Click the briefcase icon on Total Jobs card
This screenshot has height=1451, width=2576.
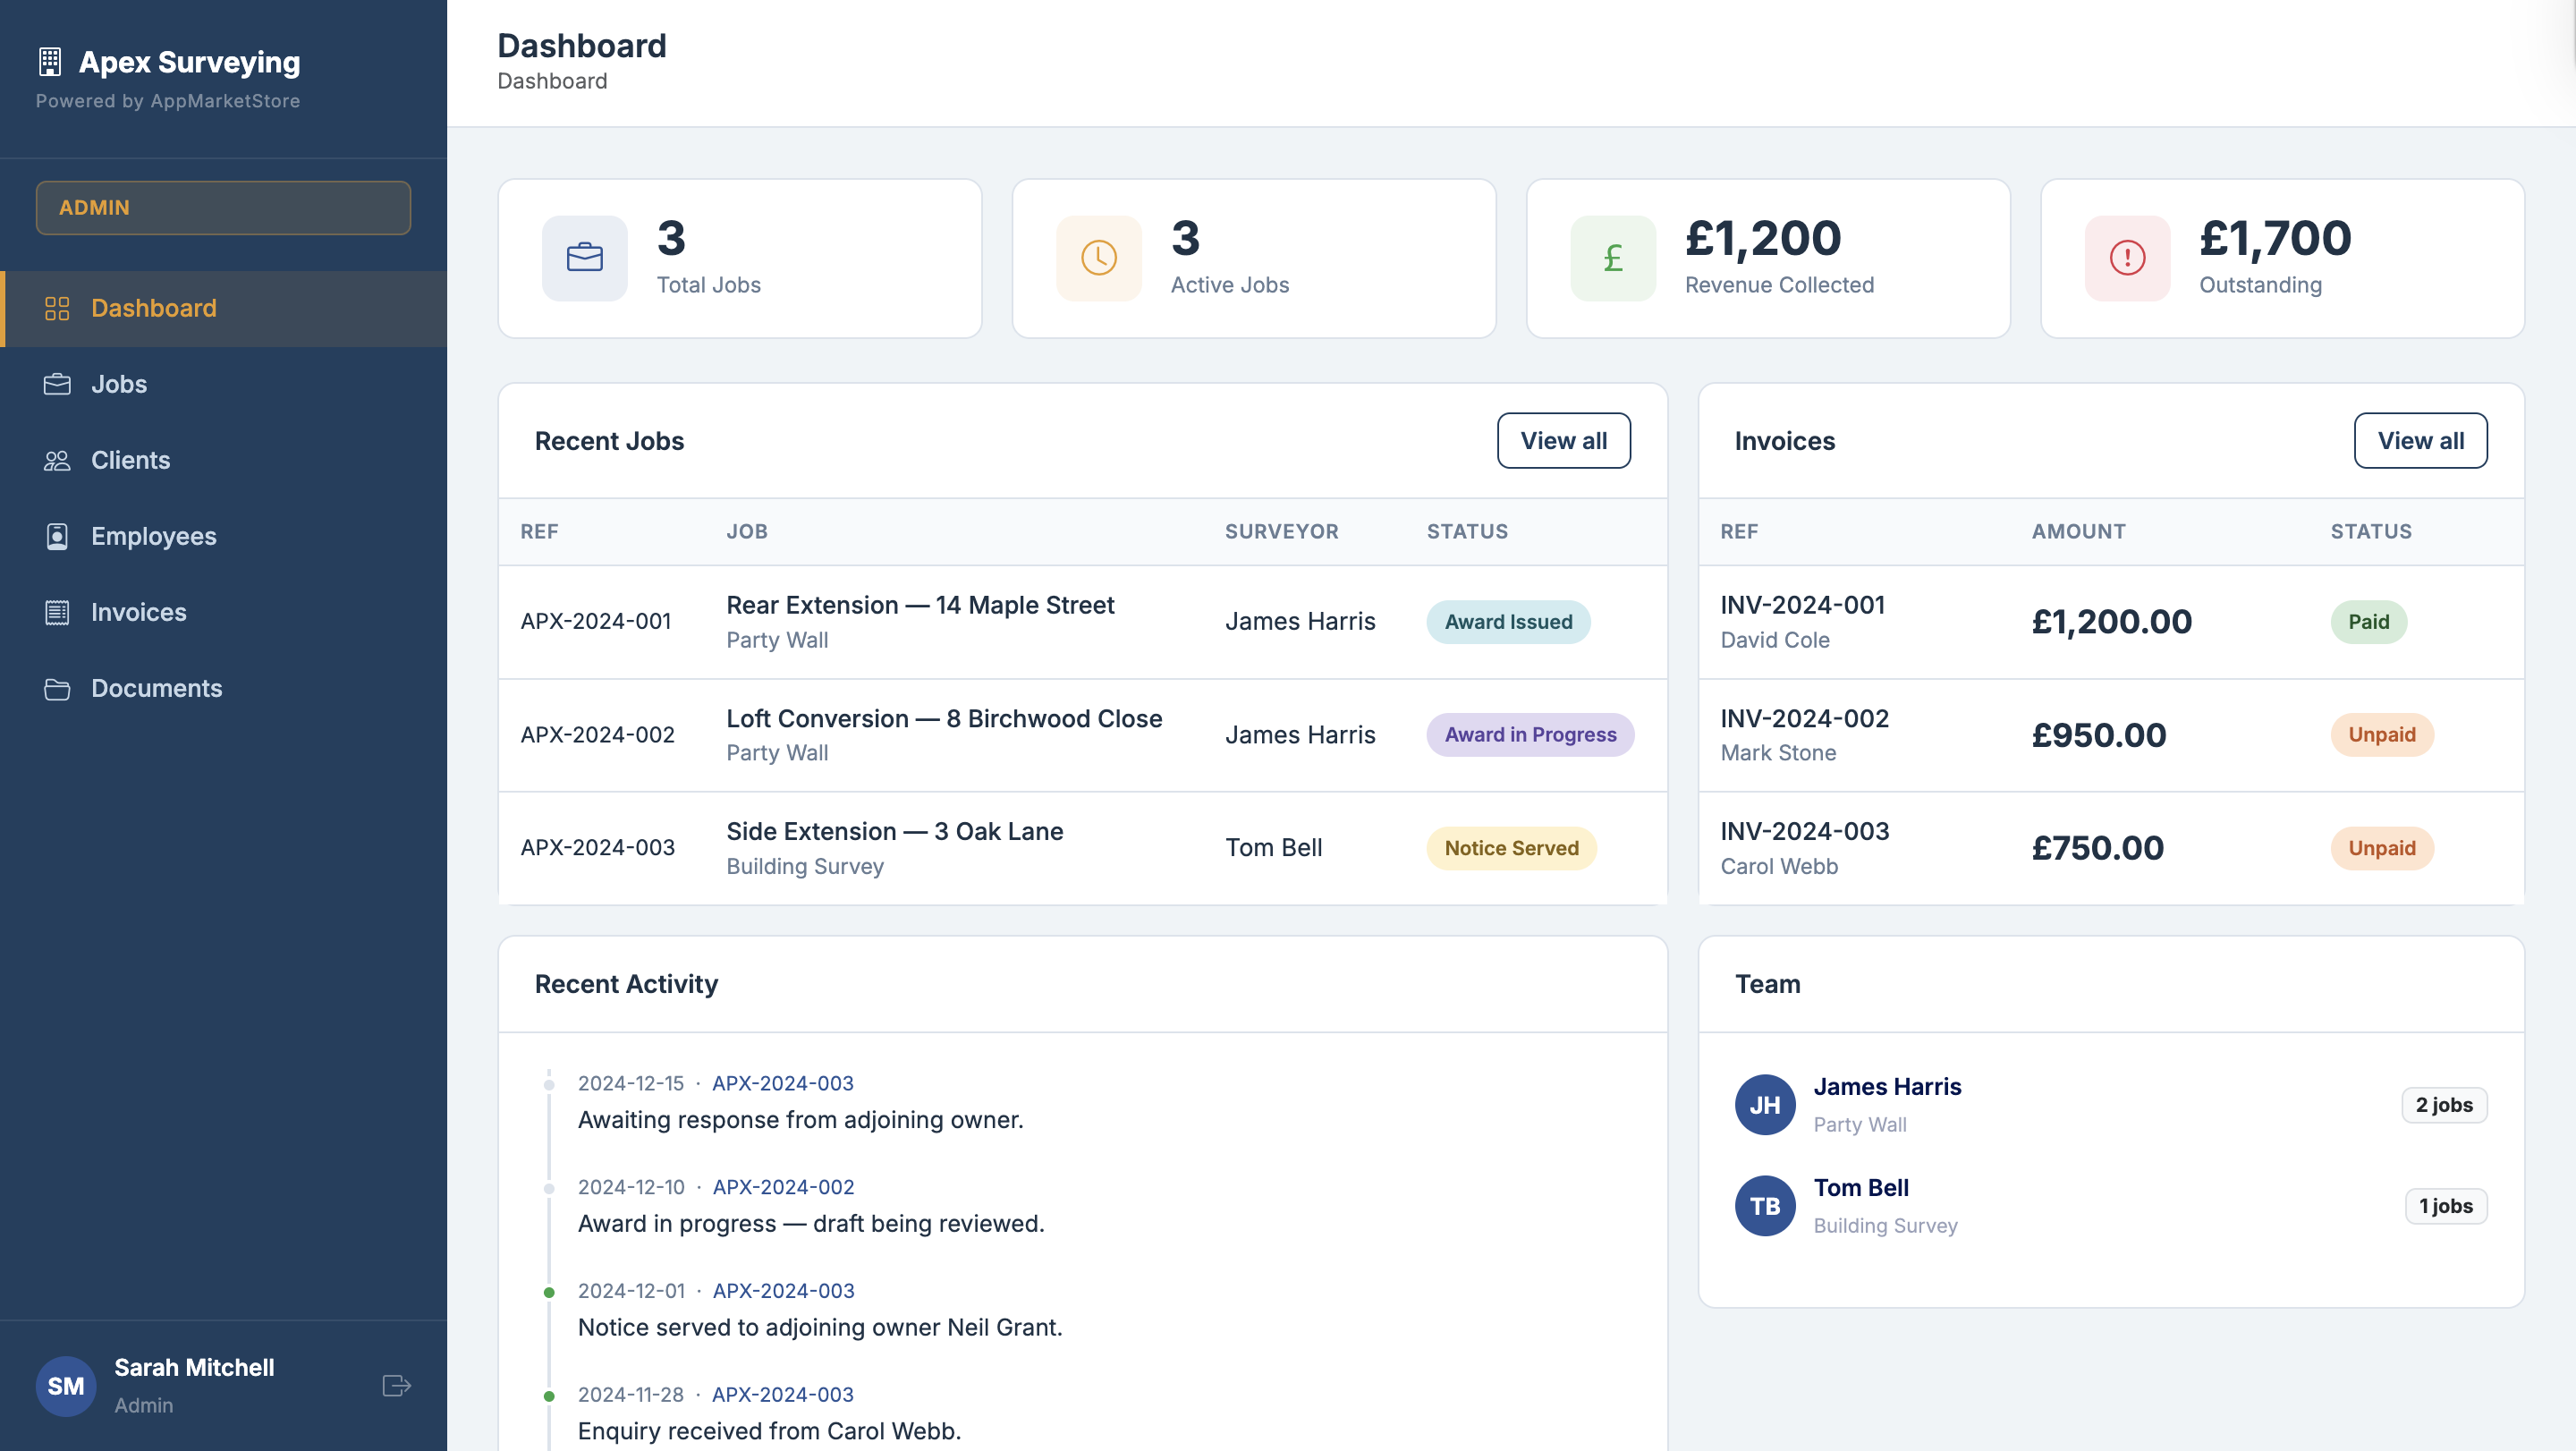[x=585, y=258]
